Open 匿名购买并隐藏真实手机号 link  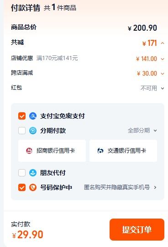pos(117,187)
